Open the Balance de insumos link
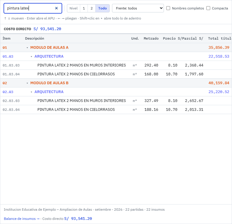This screenshot has height=224, width=232. 22,218
